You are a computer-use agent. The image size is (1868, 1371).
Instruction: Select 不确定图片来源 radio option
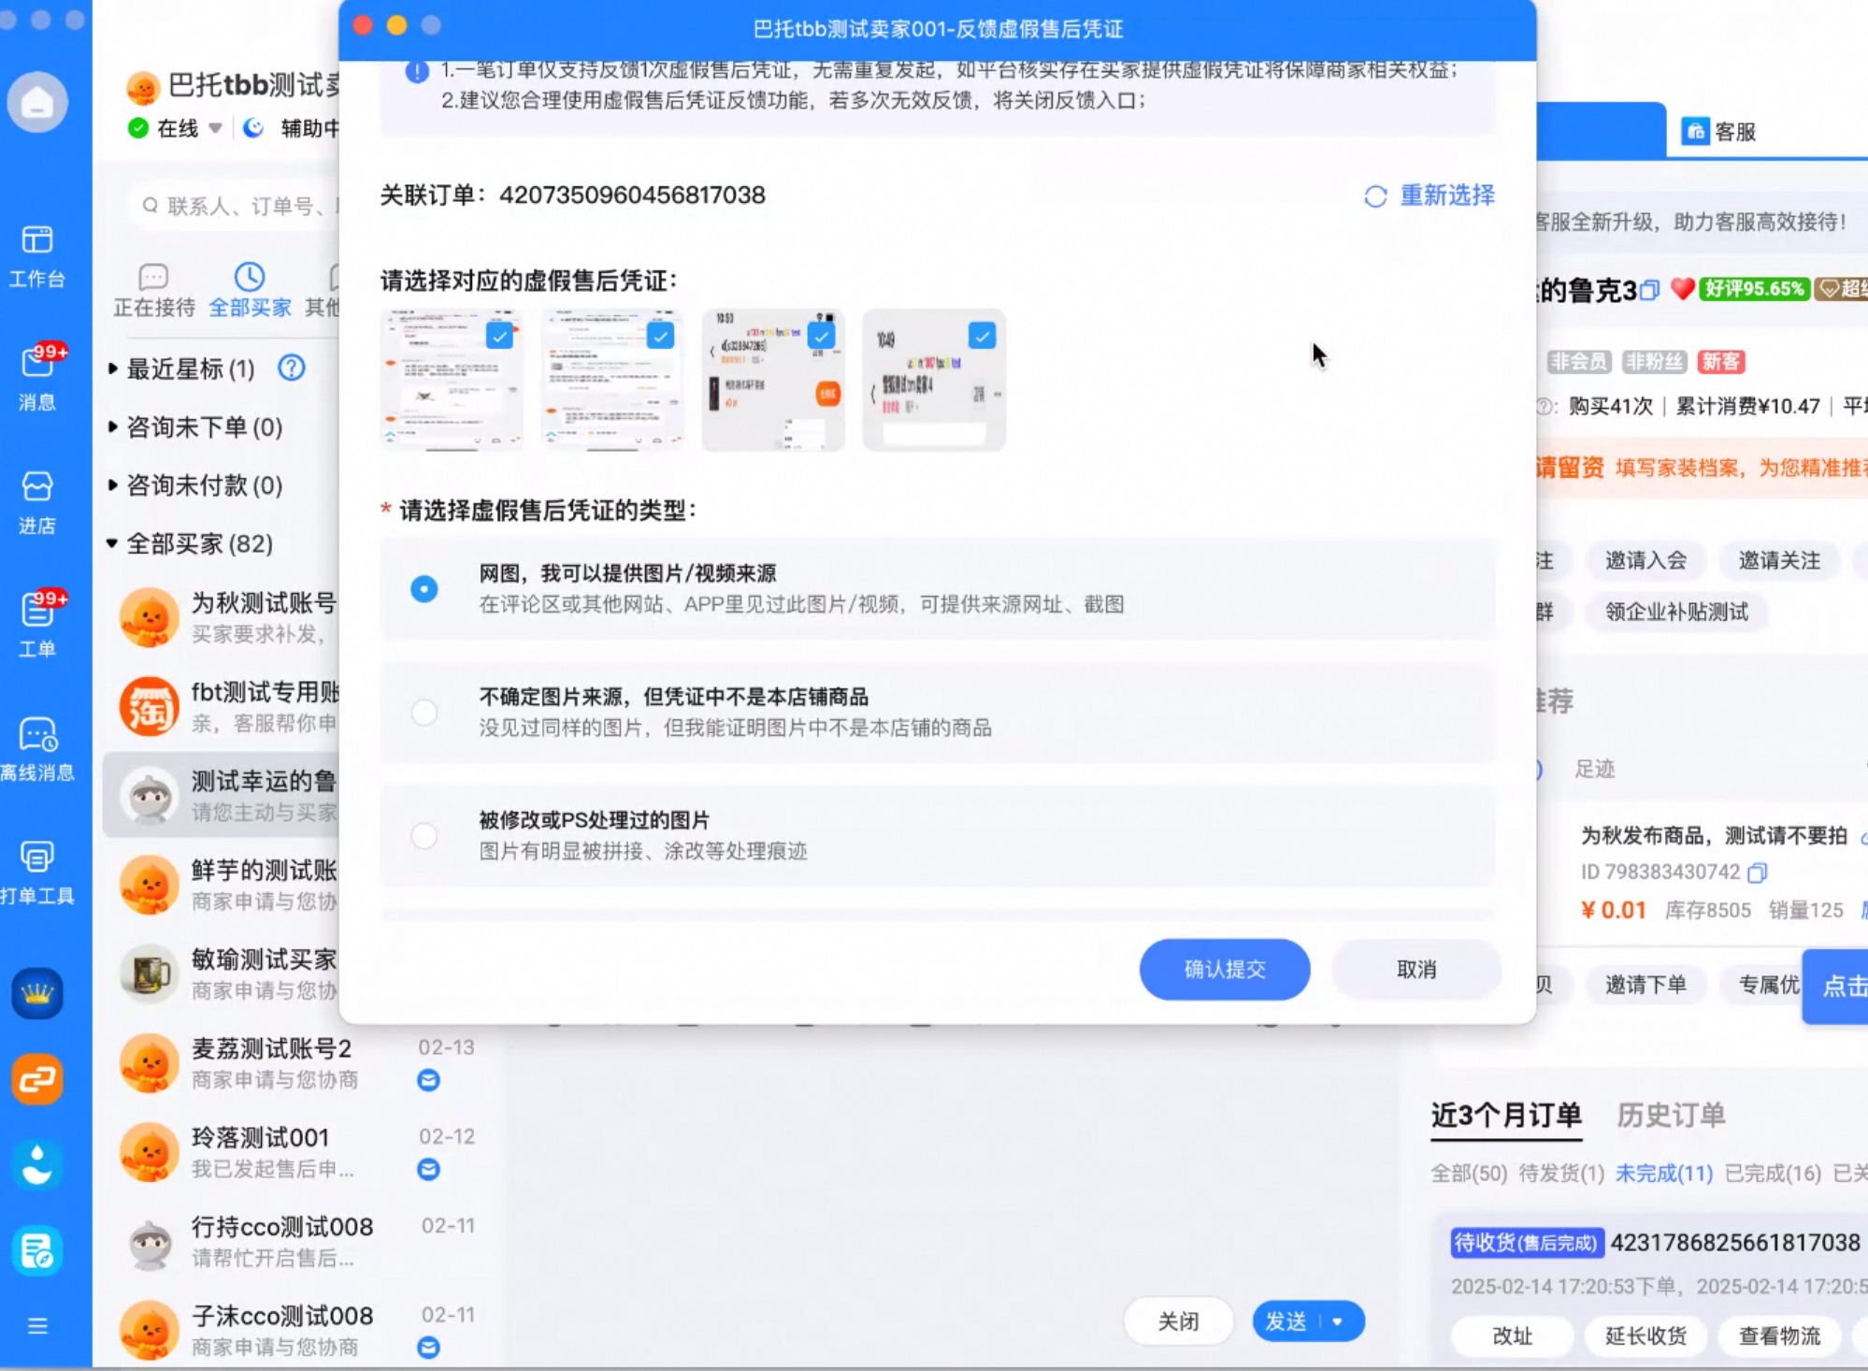424,712
